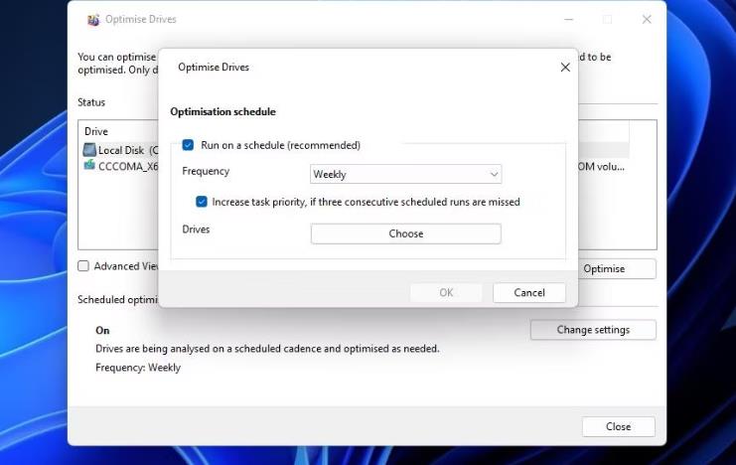The width and height of the screenshot is (736, 465).
Task: Select the Local Disk drive icon
Action: [x=89, y=150]
